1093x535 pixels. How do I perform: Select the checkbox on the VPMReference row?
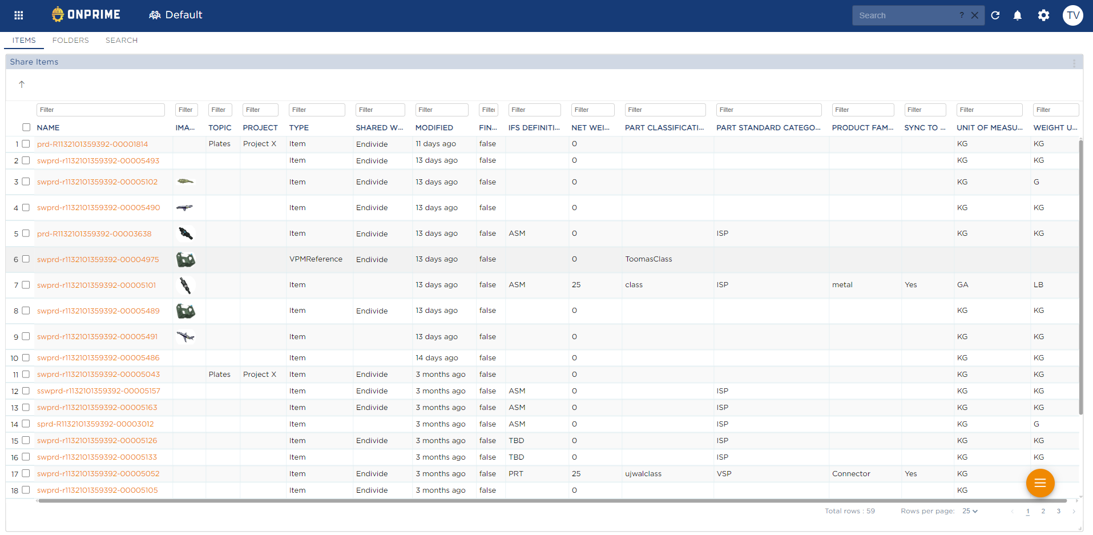point(26,259)
